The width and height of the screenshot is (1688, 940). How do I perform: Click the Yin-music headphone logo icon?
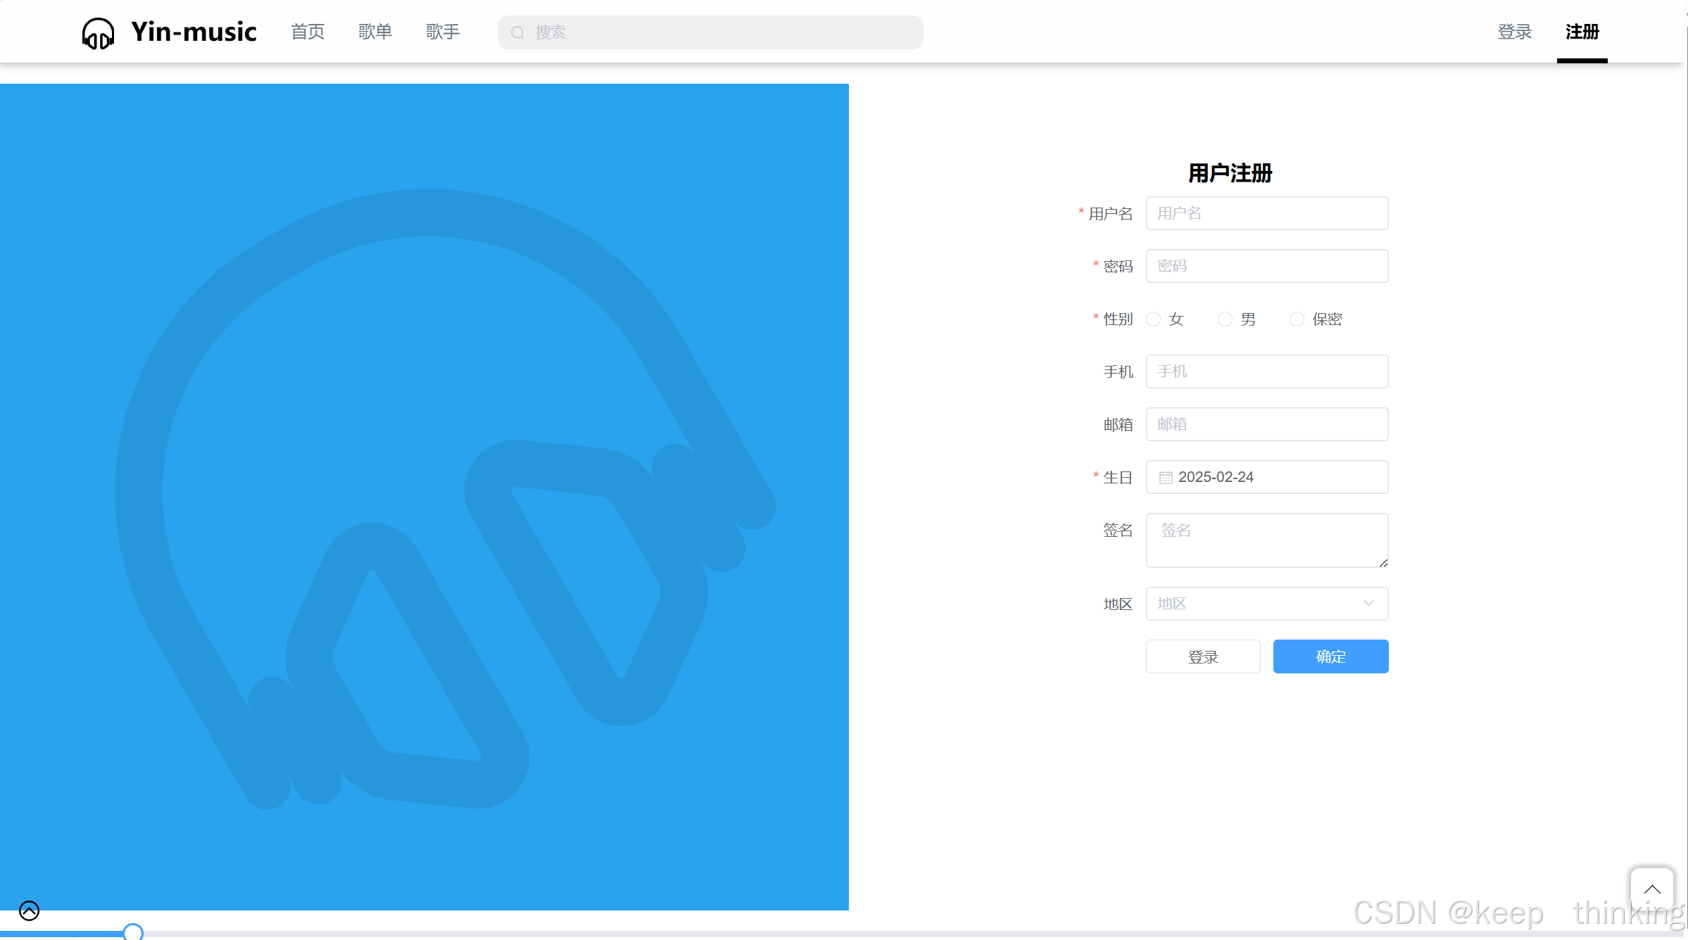[x=98, y=33]
